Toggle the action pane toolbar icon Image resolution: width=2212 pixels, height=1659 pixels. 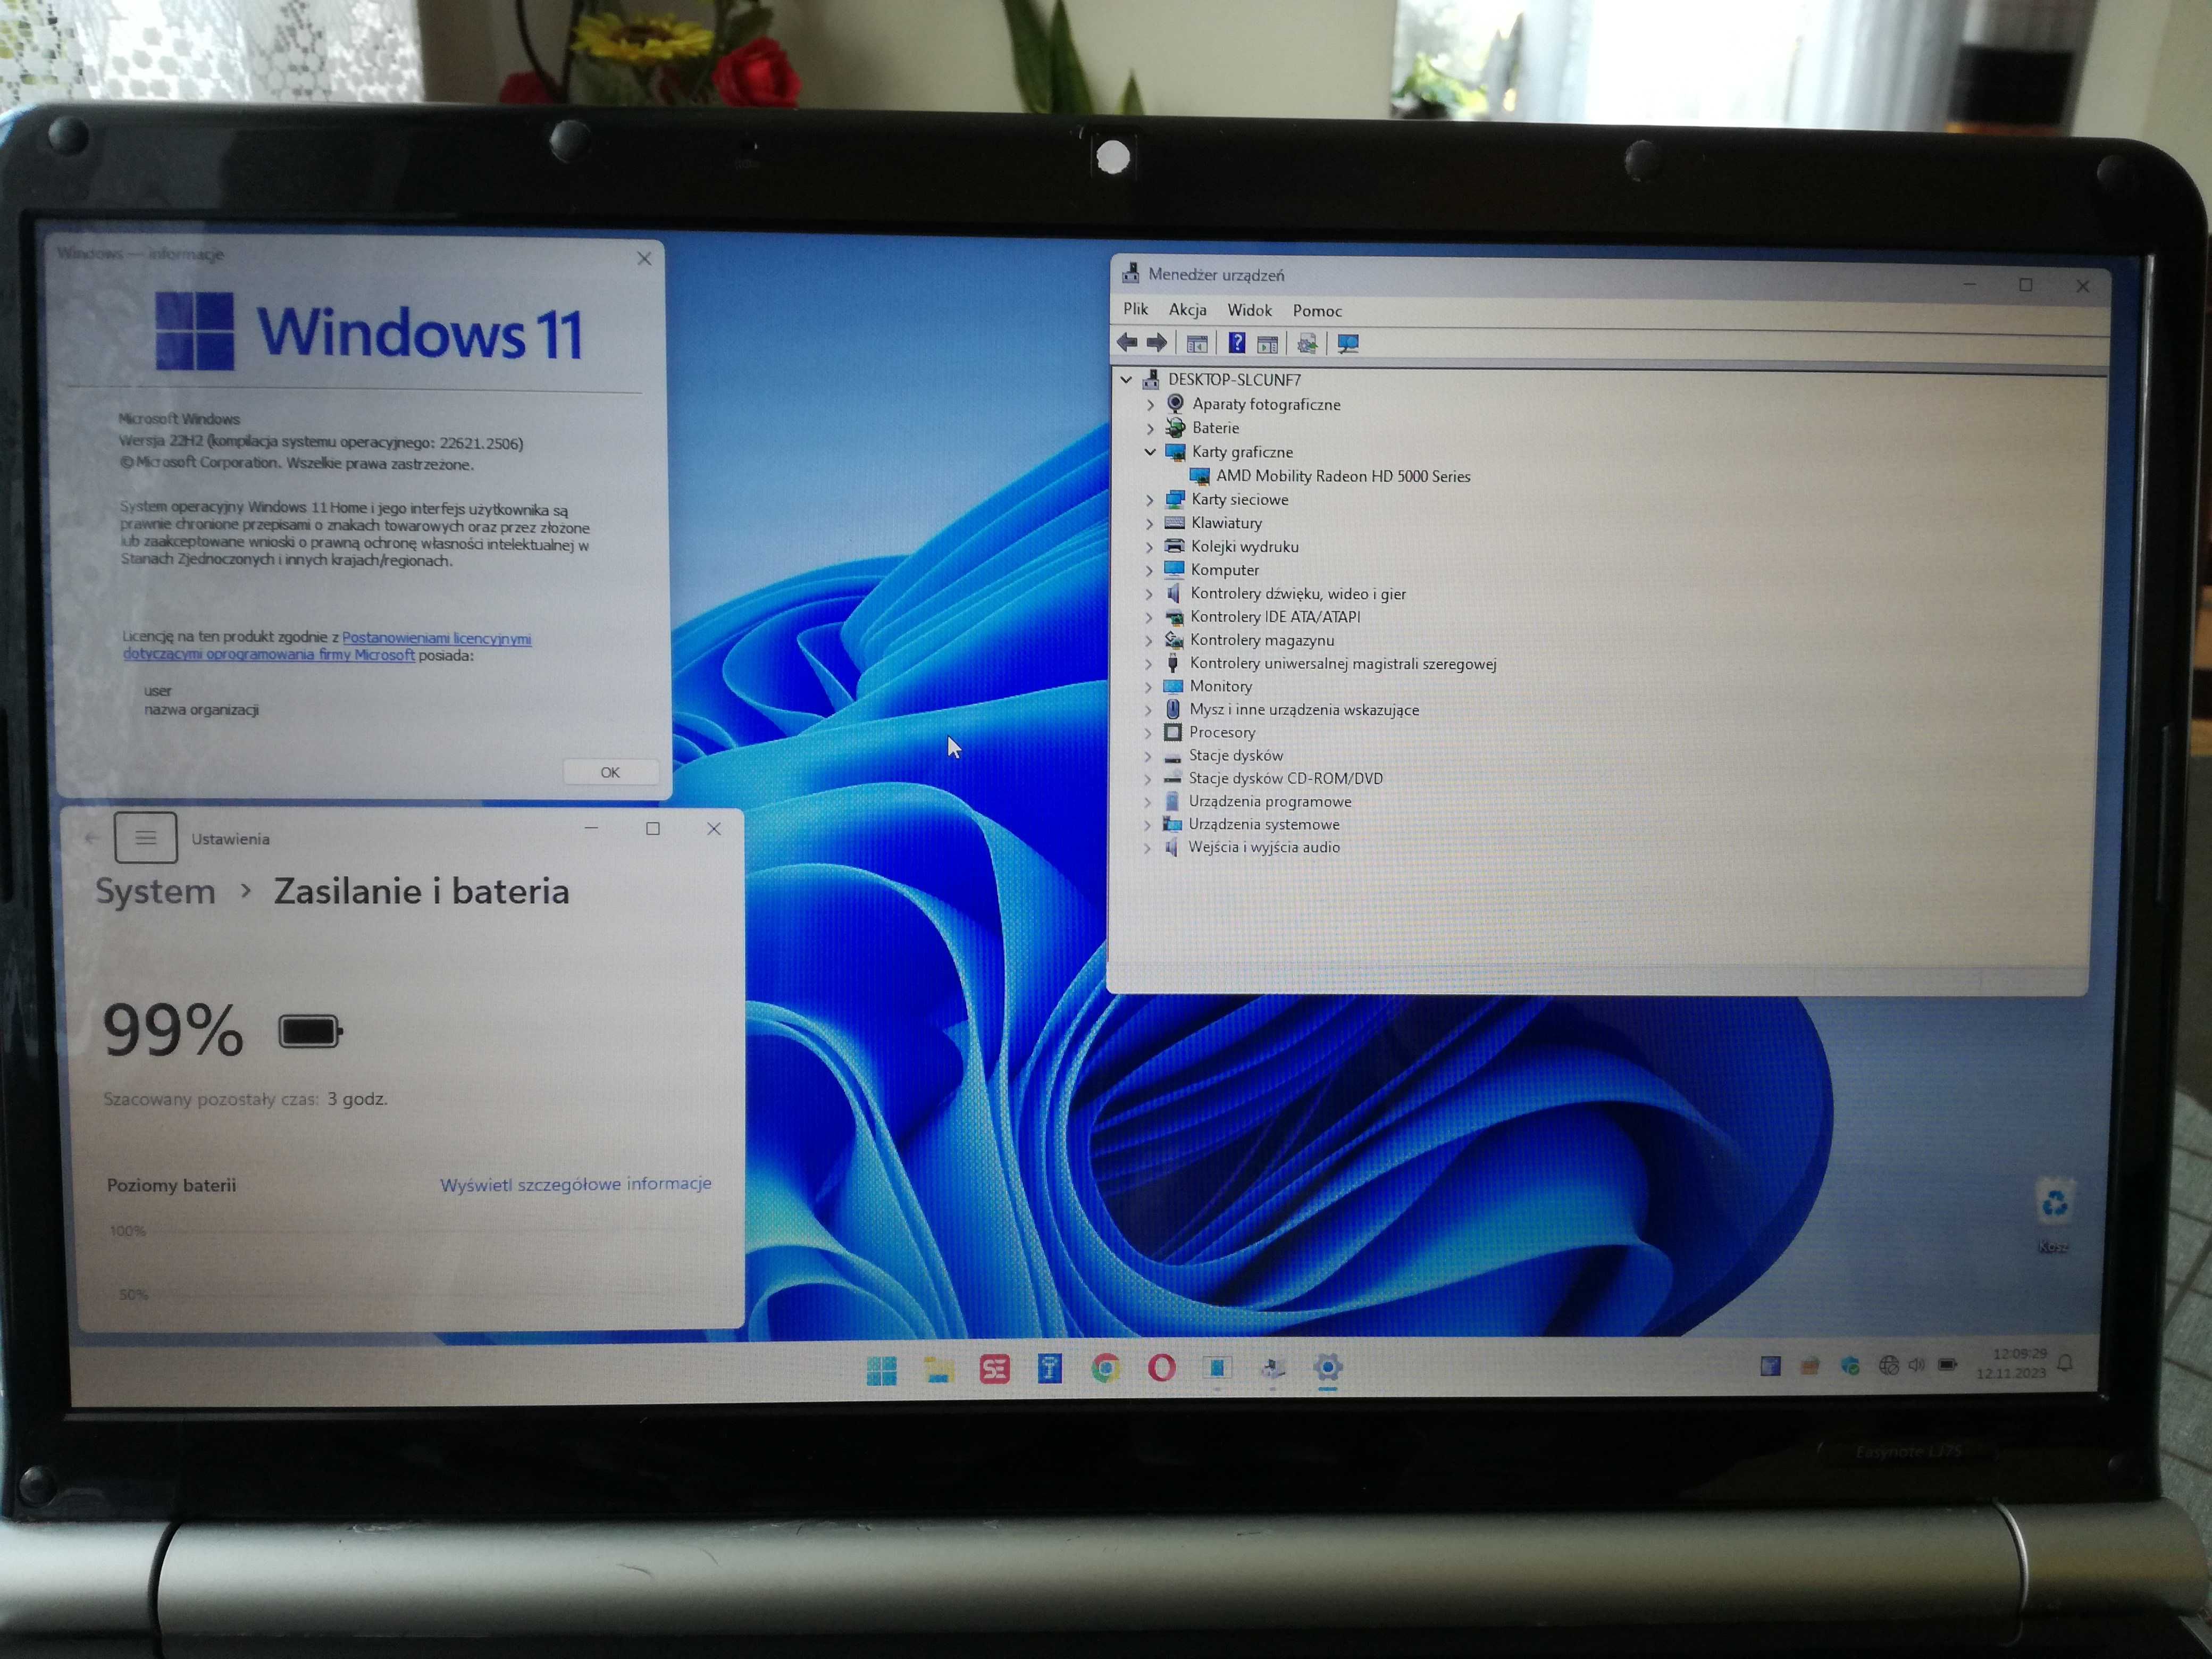tap(1267, 344)
